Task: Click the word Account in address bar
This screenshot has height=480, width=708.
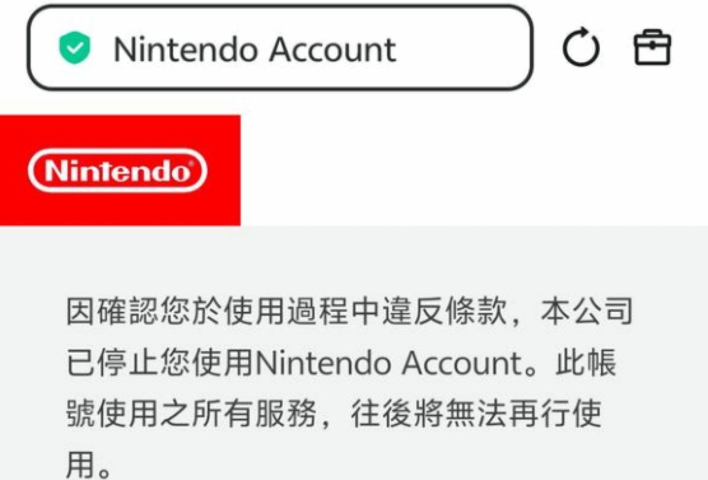Action: (332, 49)
